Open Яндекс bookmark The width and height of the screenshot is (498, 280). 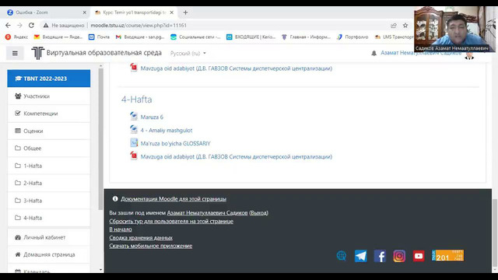[17, 37]
